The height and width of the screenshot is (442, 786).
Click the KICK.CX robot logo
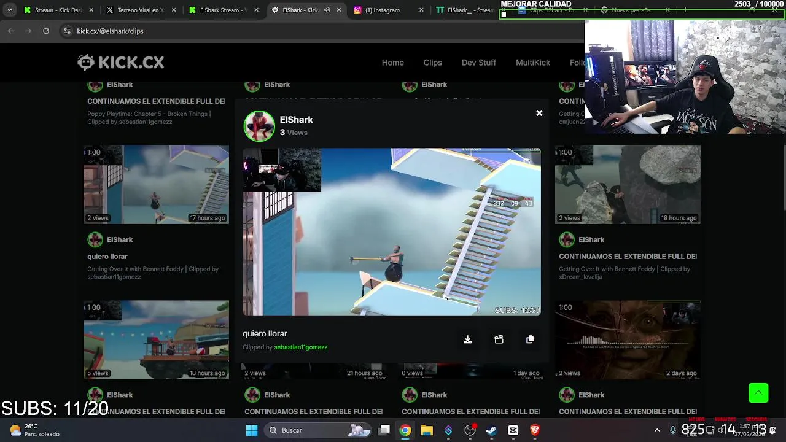tap(86, 62)
